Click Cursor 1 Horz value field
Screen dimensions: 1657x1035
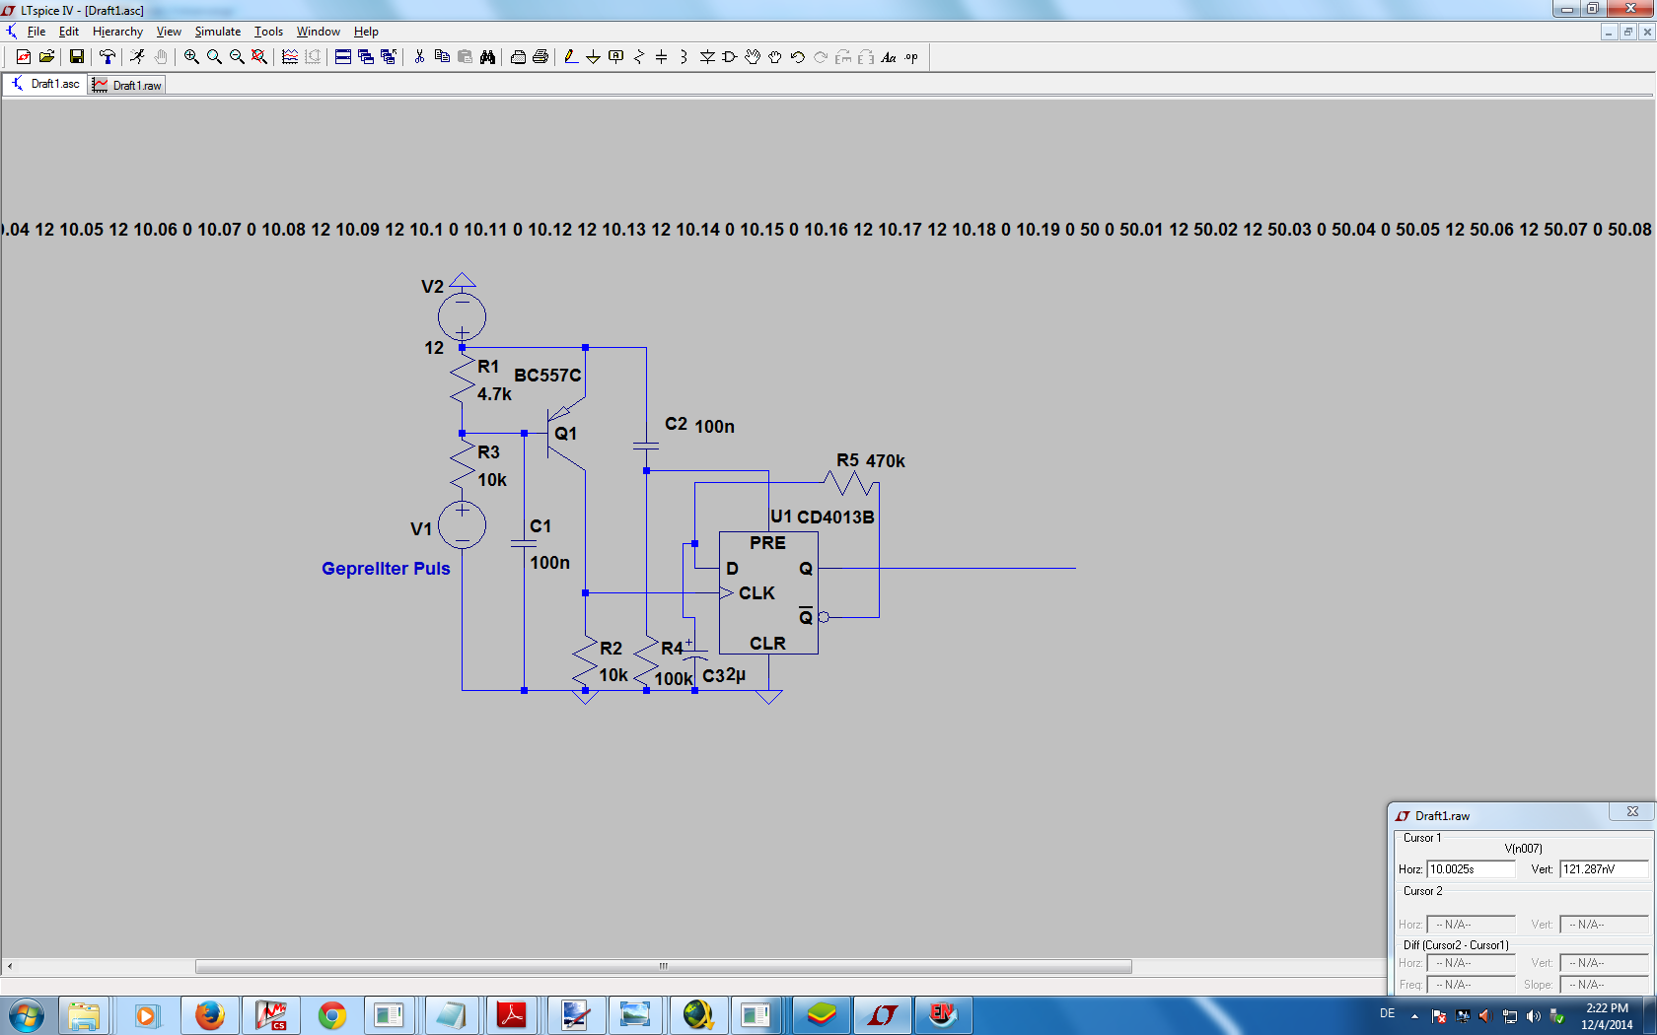pos(1471,869)
